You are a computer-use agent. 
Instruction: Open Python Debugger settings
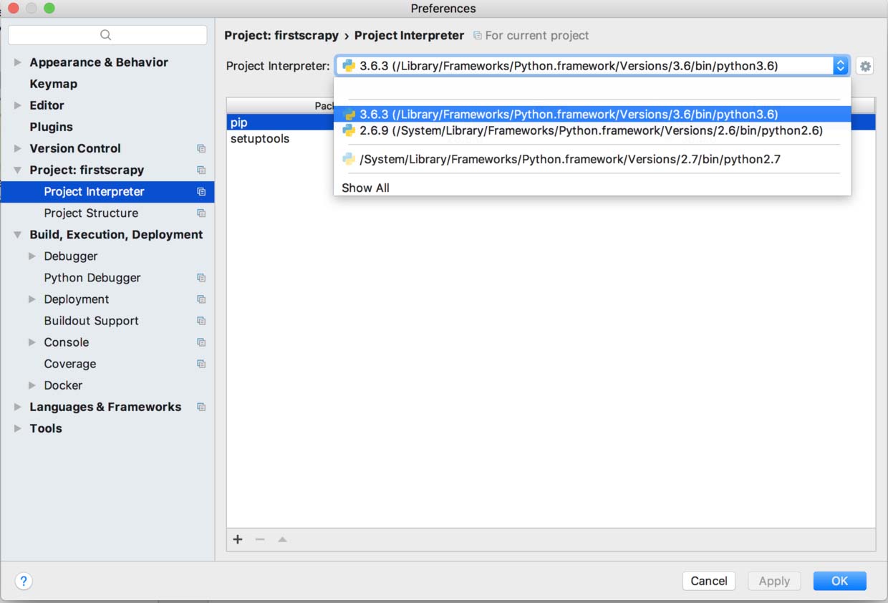(x=92, y=278)
